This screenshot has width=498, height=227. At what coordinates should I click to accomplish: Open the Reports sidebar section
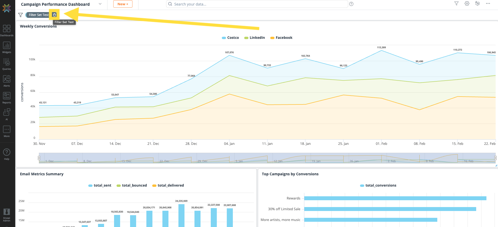tap(7, 98)
